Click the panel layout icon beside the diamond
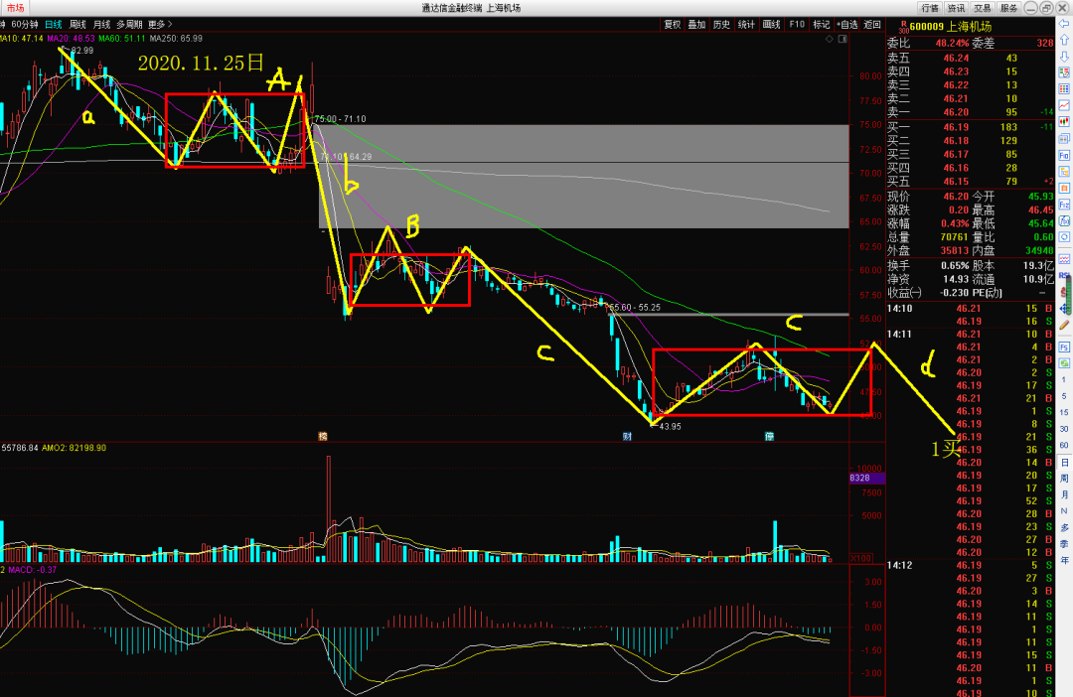The height and width of the screenshot is (697, 1073). 843,39
